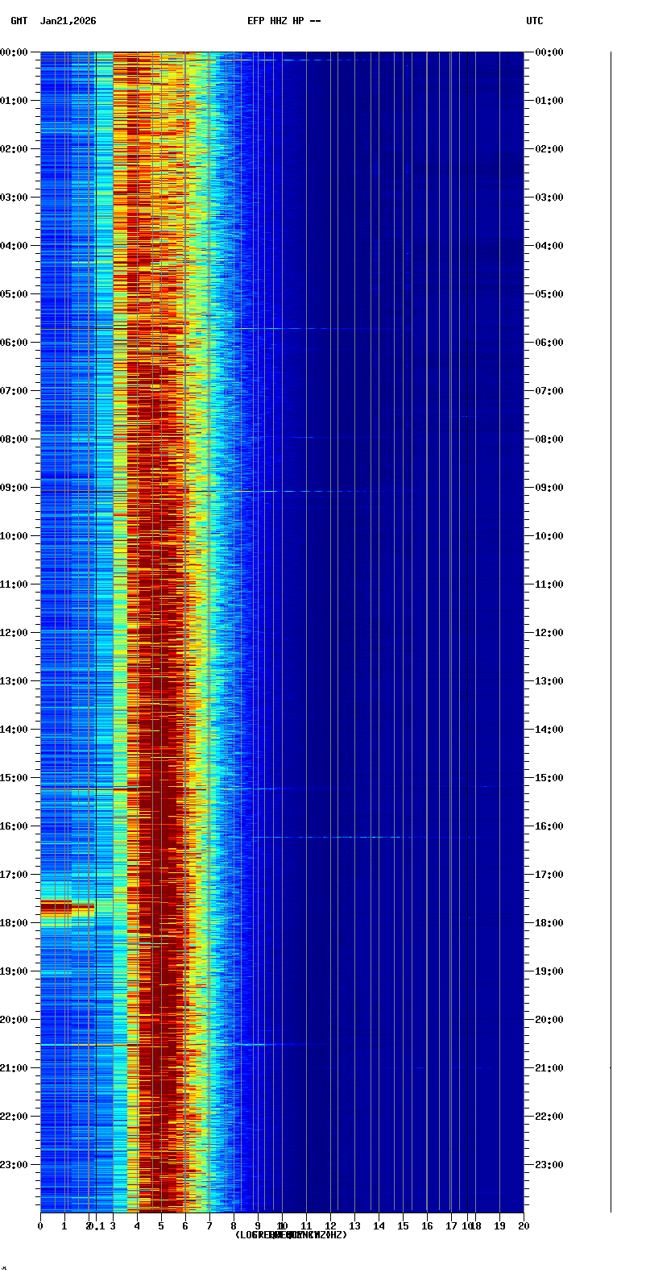Screen dimensions: 646x1277
Task: Click the 5 Hz tick label on frequency axis
Action: point(161,1226)
